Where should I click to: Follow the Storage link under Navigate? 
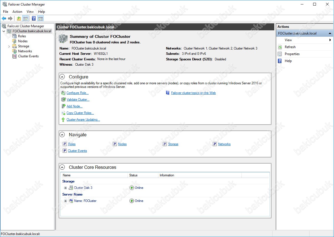(x=173, y=144)
